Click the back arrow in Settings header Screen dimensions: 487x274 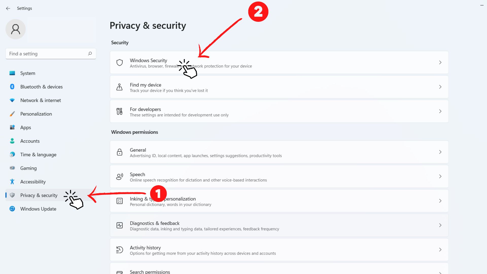point(8,8)
